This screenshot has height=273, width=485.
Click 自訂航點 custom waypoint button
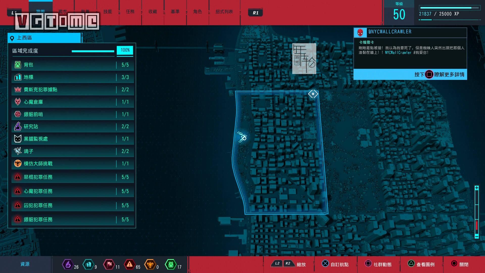point(335,264)
